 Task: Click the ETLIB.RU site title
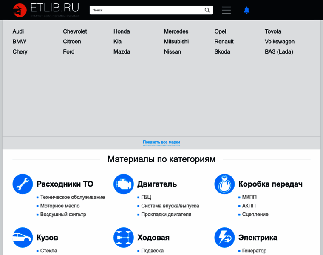point(54,8)
